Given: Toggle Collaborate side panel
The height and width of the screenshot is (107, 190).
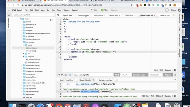Looking at the screenshot, I should [x=179, y=18].
